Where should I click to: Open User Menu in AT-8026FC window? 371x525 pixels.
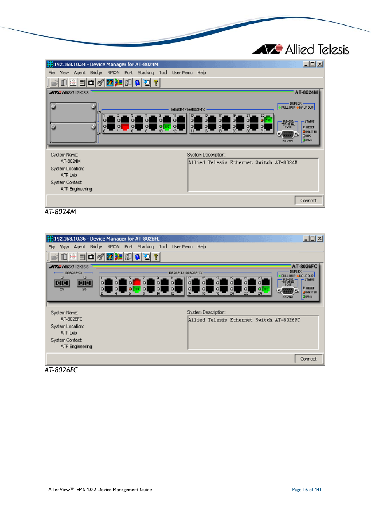tap(182, 247)
